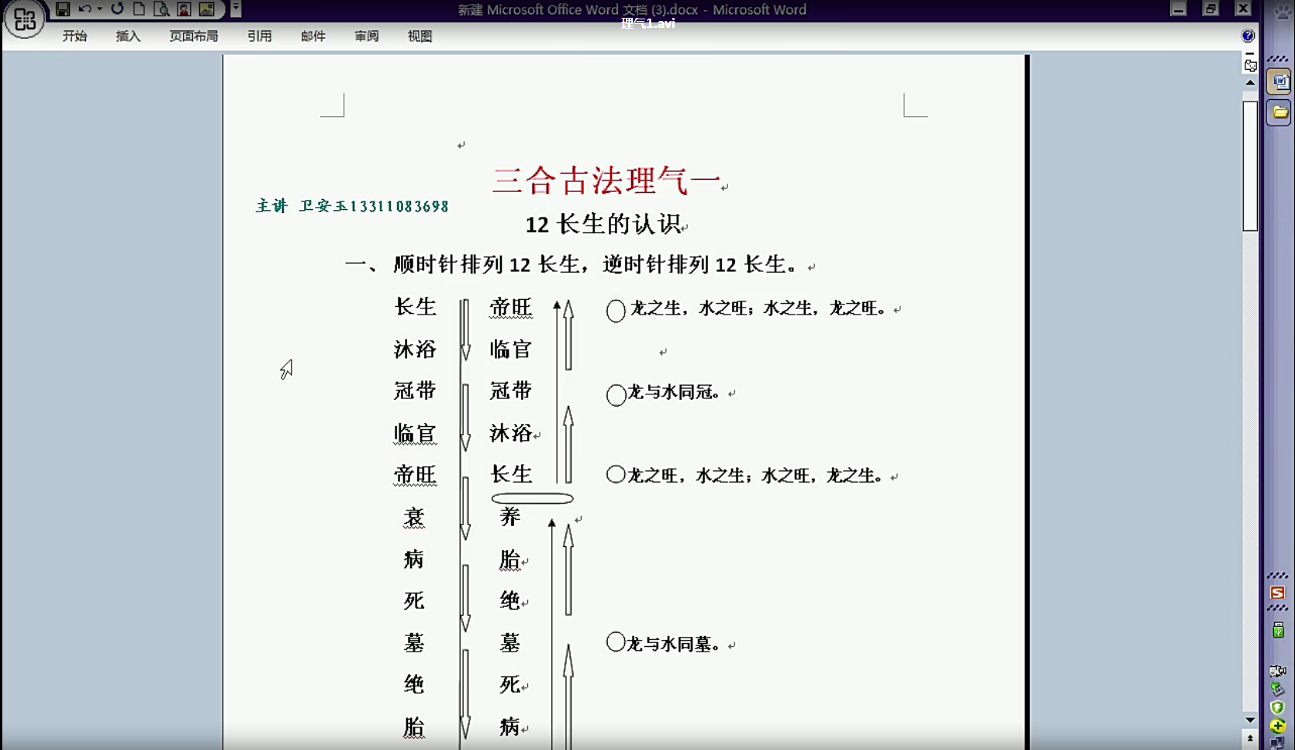
Task: Open Print Preview from Quick Access Toolbar
Action: tap(161, 9)
